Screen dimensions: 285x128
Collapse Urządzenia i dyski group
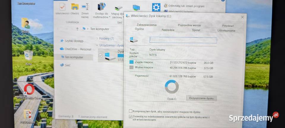coord(97,45)
